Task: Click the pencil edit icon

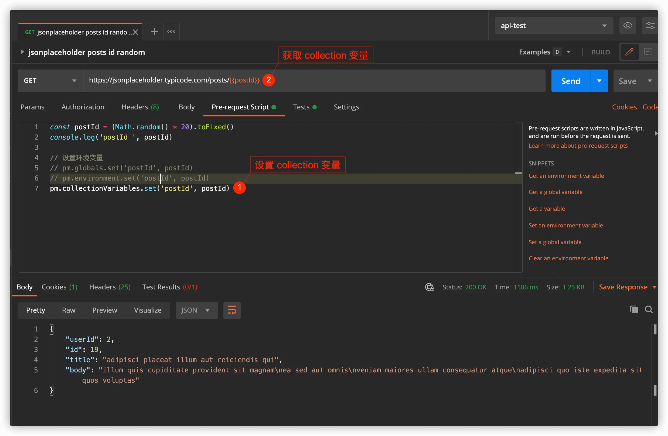Action: (629, 52)
